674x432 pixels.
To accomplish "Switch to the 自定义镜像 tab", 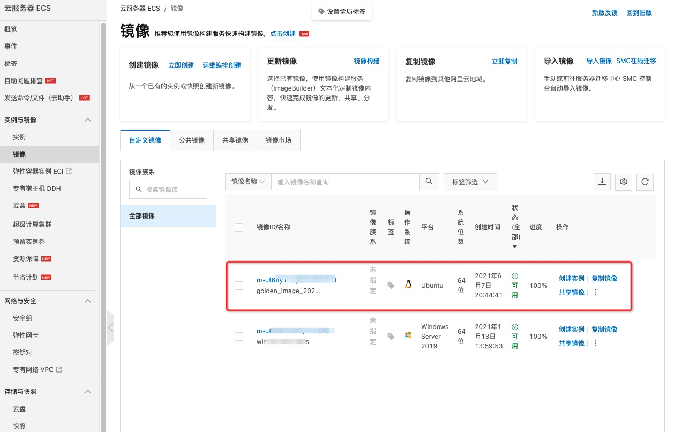I will tap(145, 140).
